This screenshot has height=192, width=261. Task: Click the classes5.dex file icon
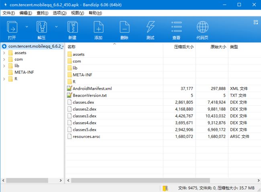[x=69, y=130]
